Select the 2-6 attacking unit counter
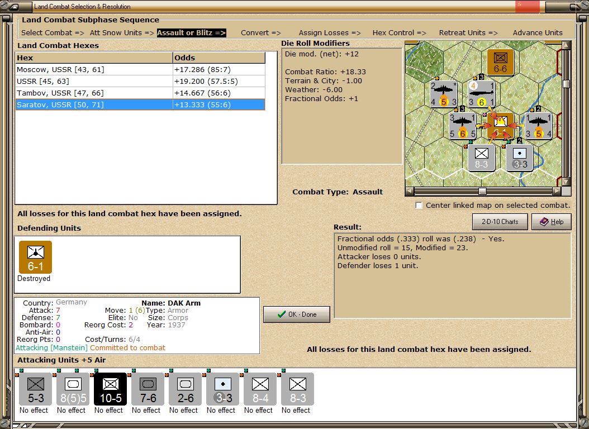This screenshot has height=429, width=589. pyautogui.click(x=185, y=389)
